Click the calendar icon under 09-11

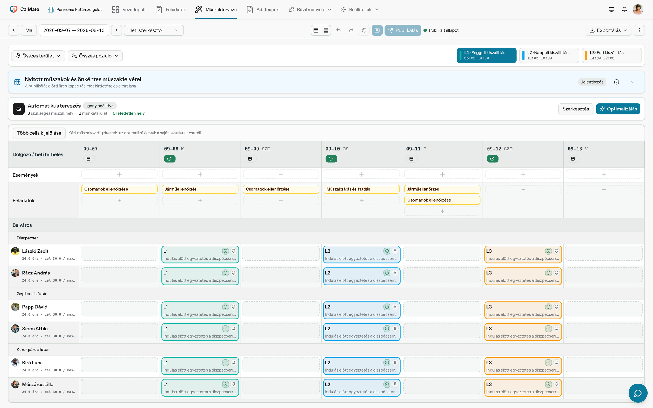[x=411, y=159]
